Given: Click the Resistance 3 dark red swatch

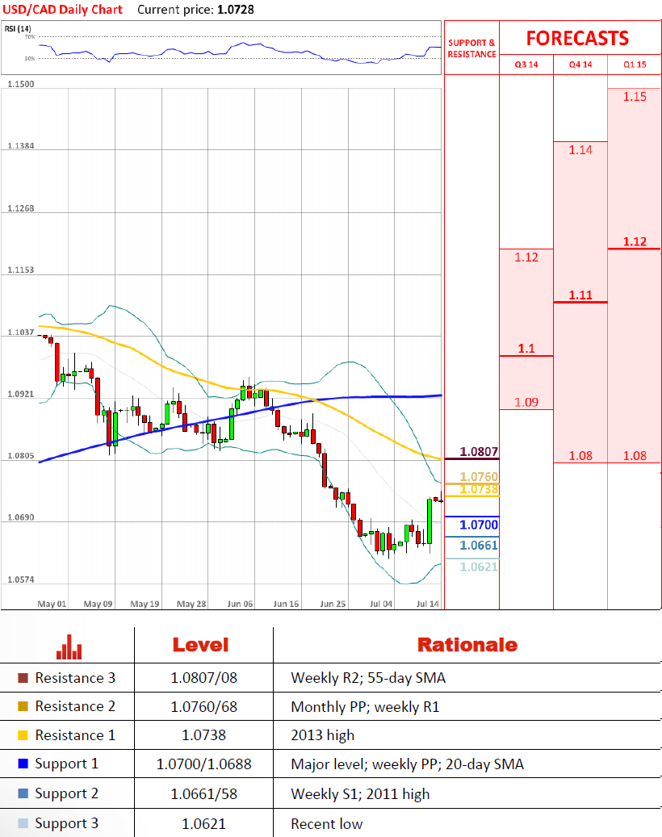Looking at the screenshot, I should pyautogui.click(x=23, y=678).
